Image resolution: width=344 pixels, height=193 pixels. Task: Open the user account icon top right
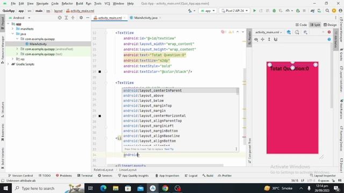click(340, 11)
